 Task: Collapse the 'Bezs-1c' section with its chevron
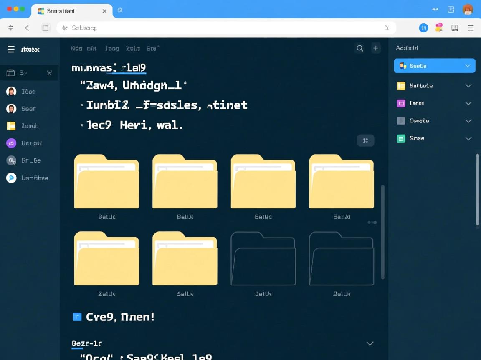tap(370, 343)
